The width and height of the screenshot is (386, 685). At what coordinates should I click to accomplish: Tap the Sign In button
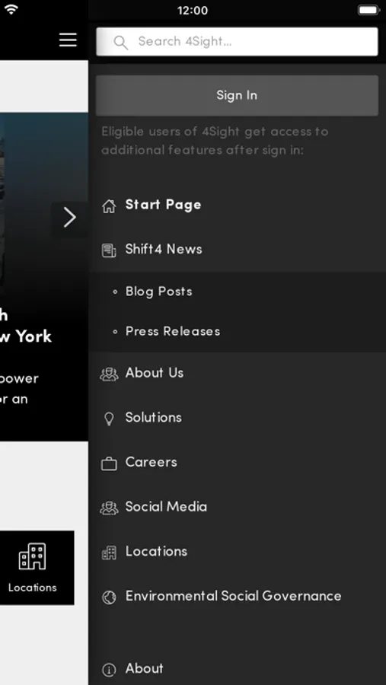click(237, 95)
